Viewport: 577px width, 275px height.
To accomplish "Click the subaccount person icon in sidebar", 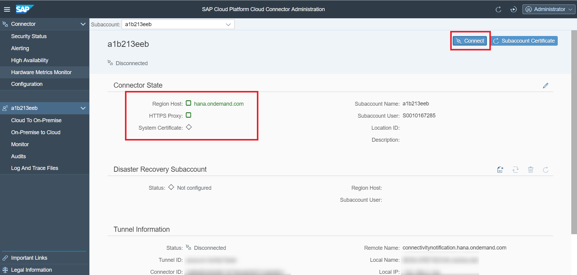I will click(5, 108).
